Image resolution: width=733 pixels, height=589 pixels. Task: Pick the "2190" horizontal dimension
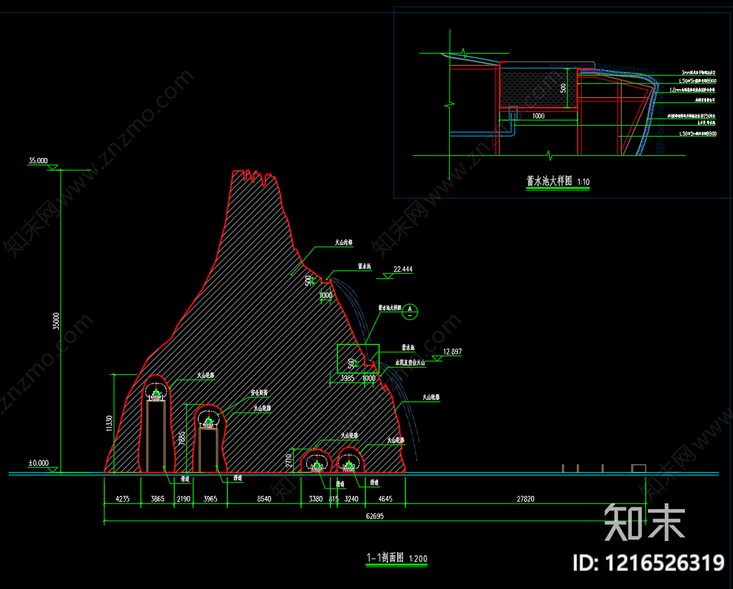click(x=183, y=499)
